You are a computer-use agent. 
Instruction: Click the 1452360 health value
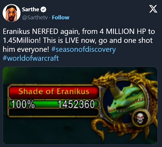(x=76, y=104)
